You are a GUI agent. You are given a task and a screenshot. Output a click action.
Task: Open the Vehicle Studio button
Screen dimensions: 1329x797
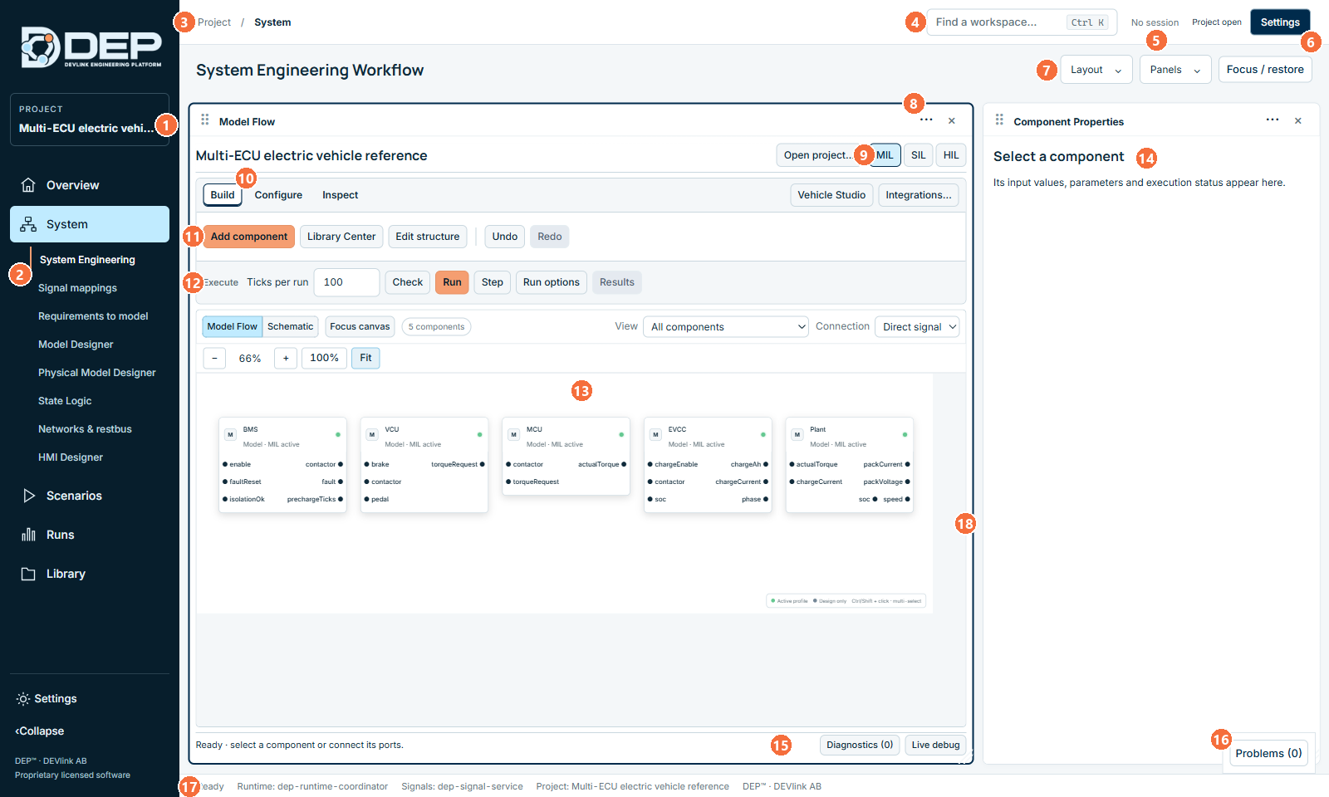831,195
